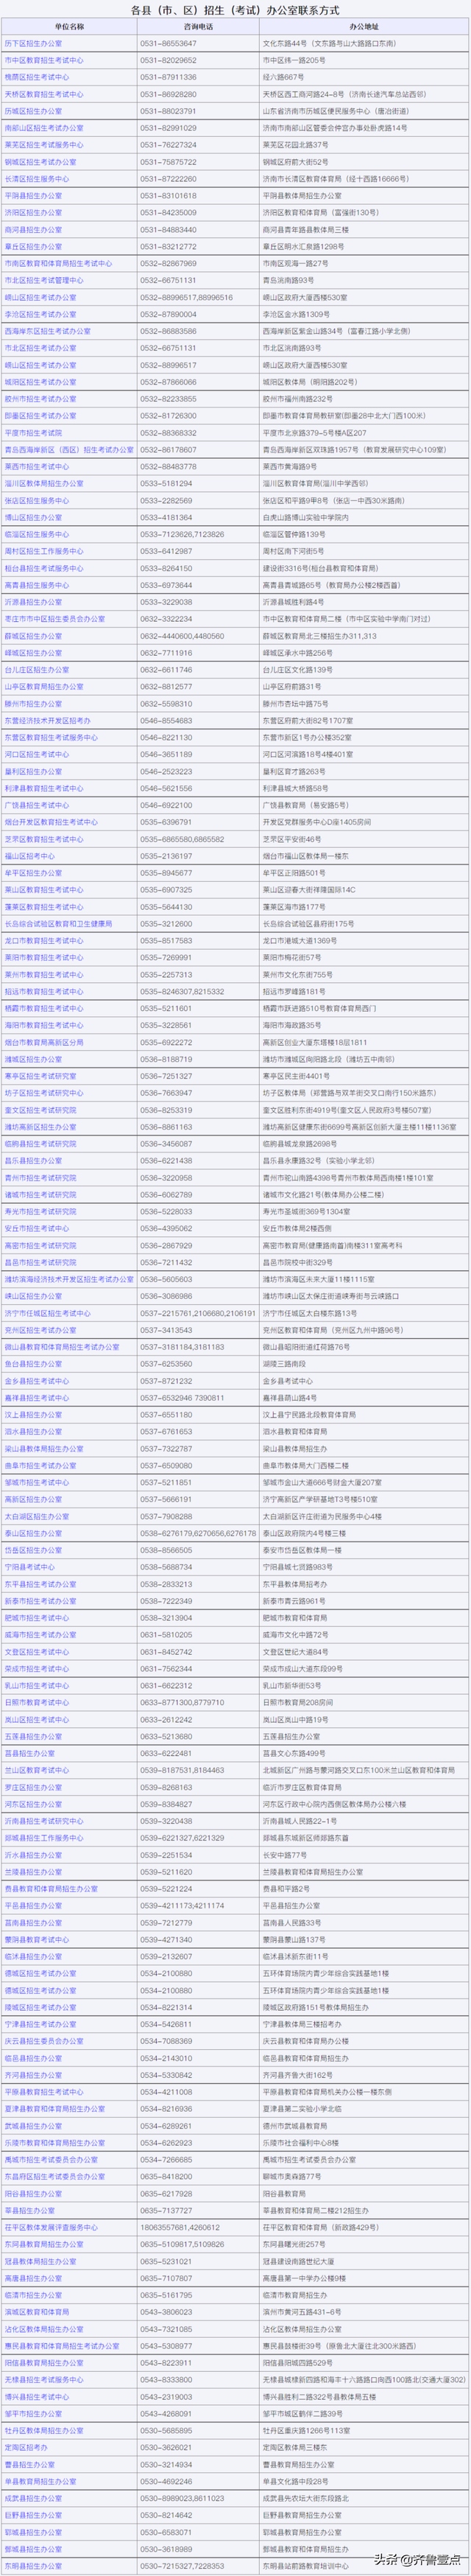Click 龙口市教育招生考试中心 link
The height and width of the screenshot is (2576, 471).
(44, 941)
